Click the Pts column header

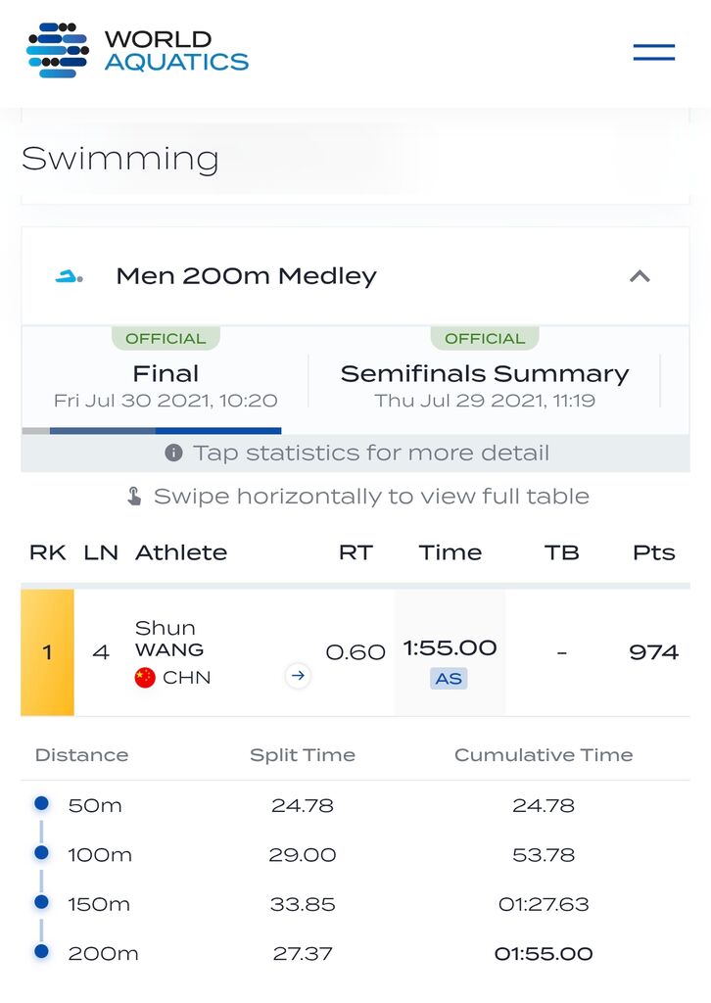(653, 552)
